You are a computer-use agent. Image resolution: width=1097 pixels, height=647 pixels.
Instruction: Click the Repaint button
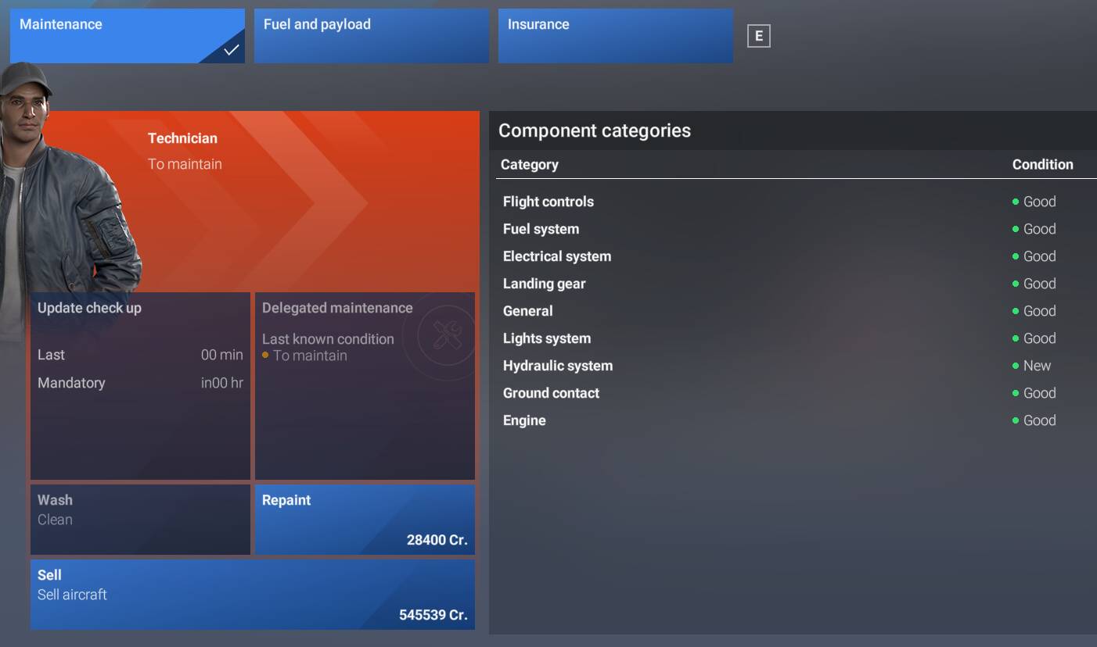coord(365,520)
